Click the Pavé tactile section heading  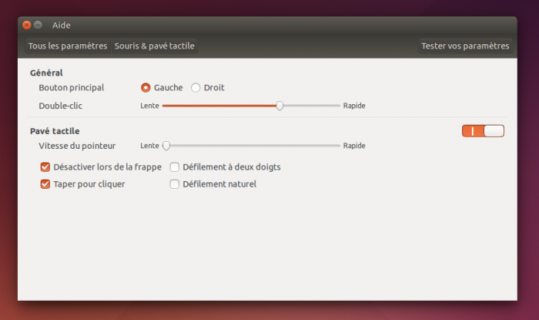click(x=55, y=131)
